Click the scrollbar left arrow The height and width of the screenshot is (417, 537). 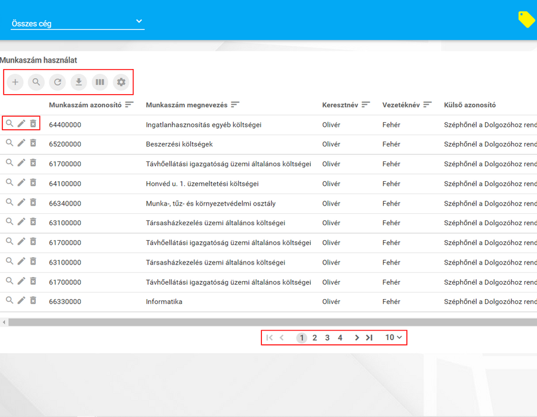click(x=4, y=322)
